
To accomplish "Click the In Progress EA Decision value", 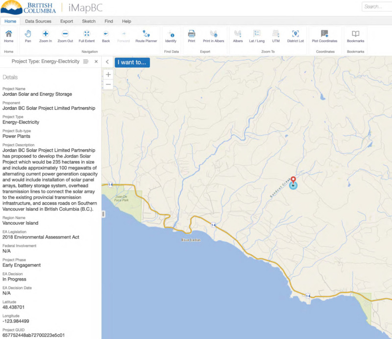I will 14,279.
